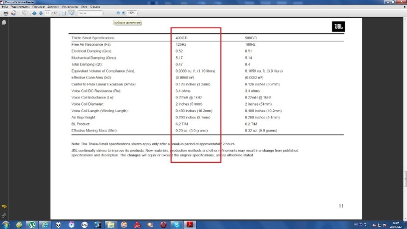The height and width of the screenshot is (229, 407).
Task: Open Skype from the taskbar
Action: click(x=176, y=225)
